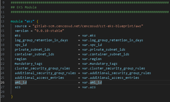This screenshot has width=170, height=102.
Task: Click the var.mandatory_tags value
Action: pyautogui.click(x=100, y=63)
